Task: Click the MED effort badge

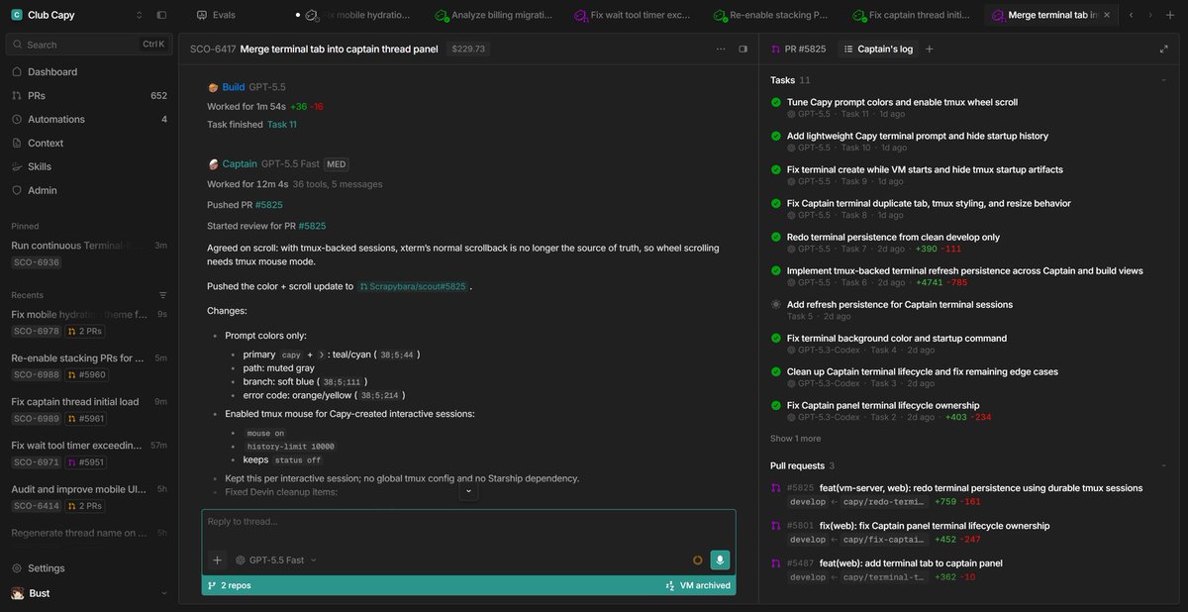Action: pos(337,164)
